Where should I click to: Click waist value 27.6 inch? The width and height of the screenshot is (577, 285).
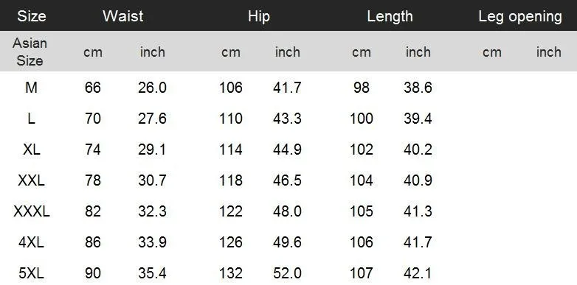152,119
